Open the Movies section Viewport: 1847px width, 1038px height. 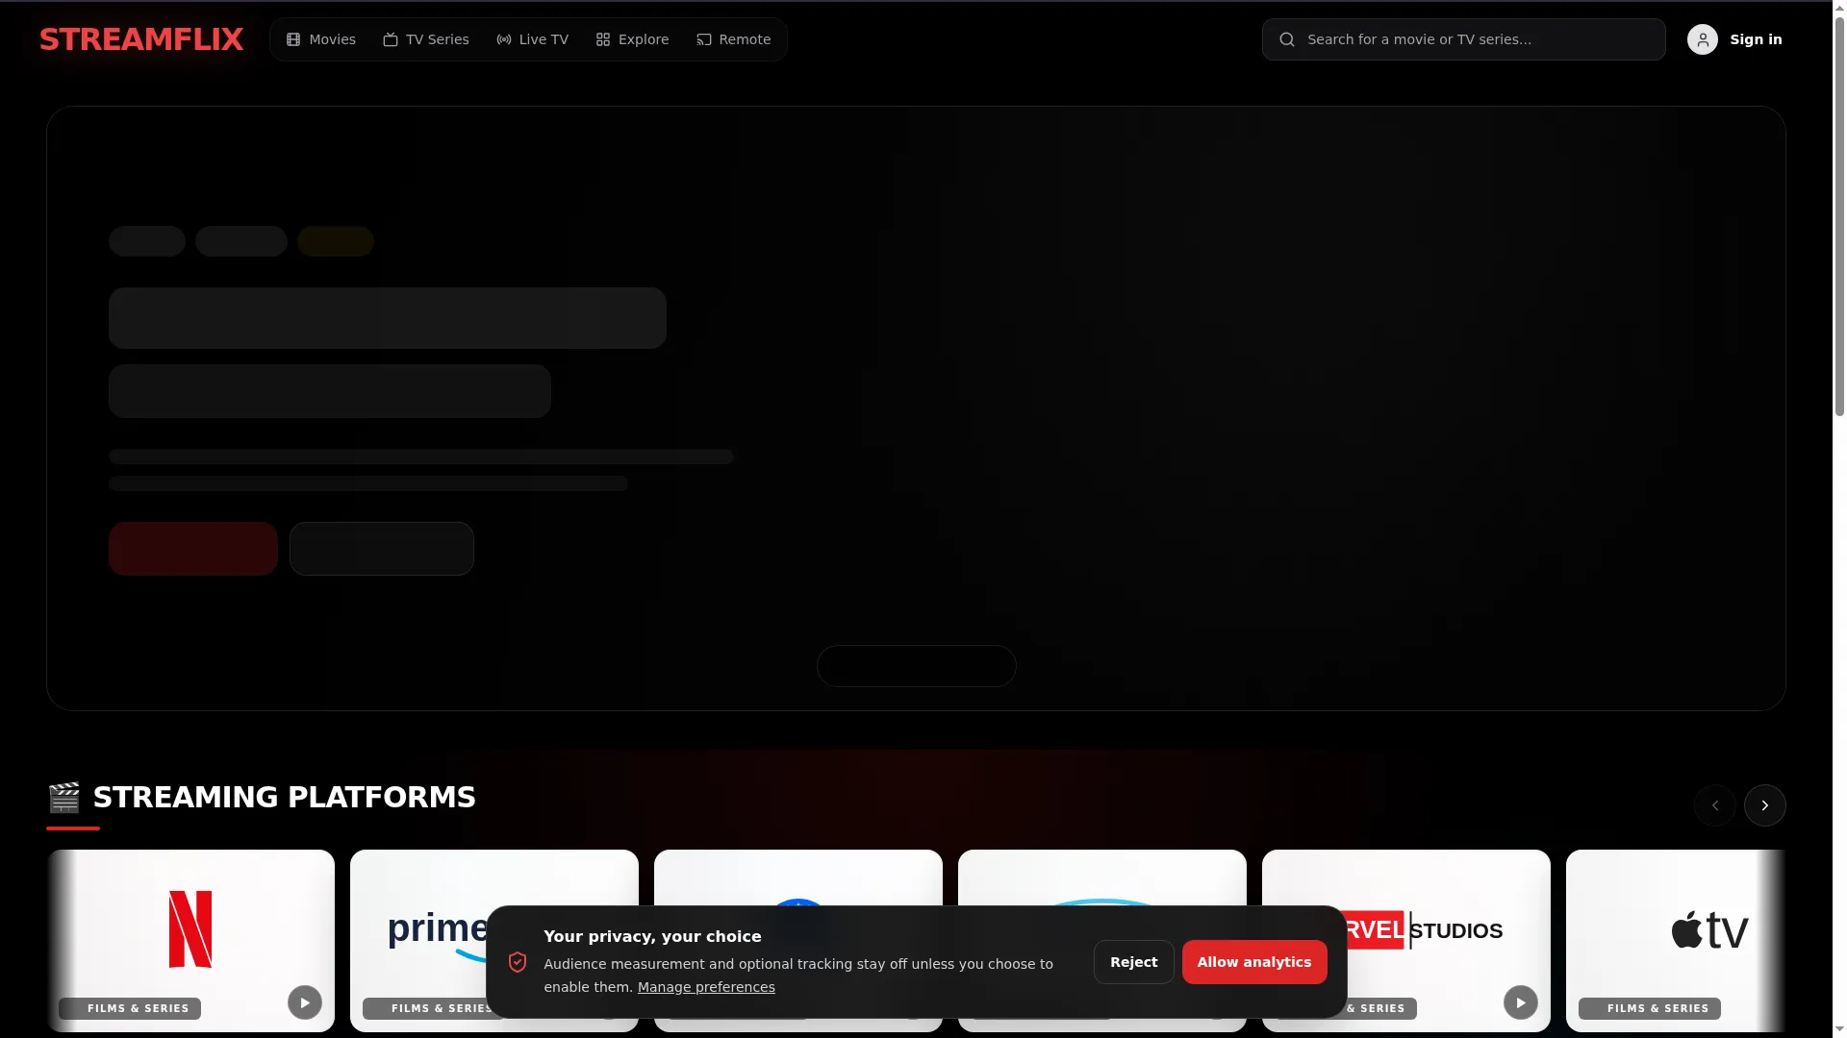point(321,39)
